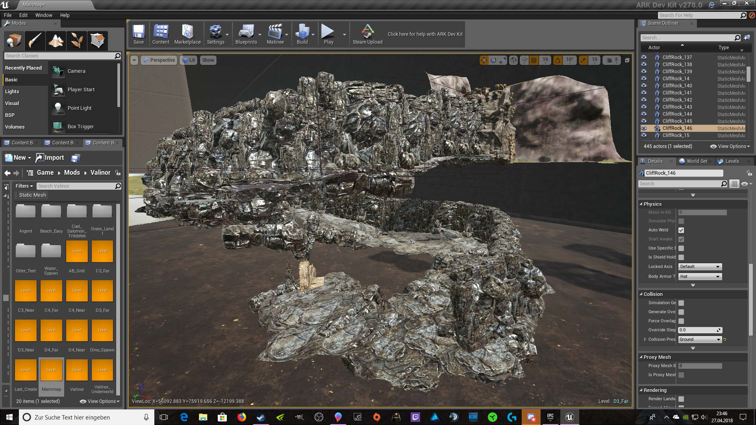The image size is (756, 425).
Task: Click the Steam Upload icon
Action: pos(367,34)
